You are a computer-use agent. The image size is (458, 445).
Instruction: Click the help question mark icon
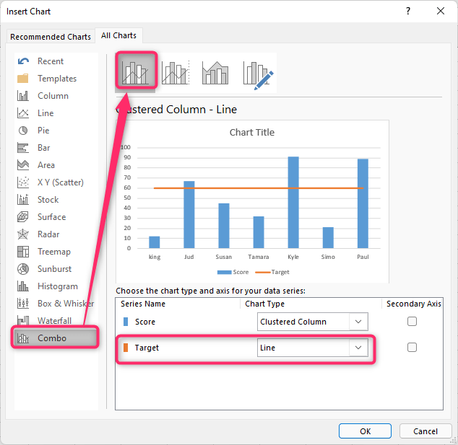tap(408, 11)
